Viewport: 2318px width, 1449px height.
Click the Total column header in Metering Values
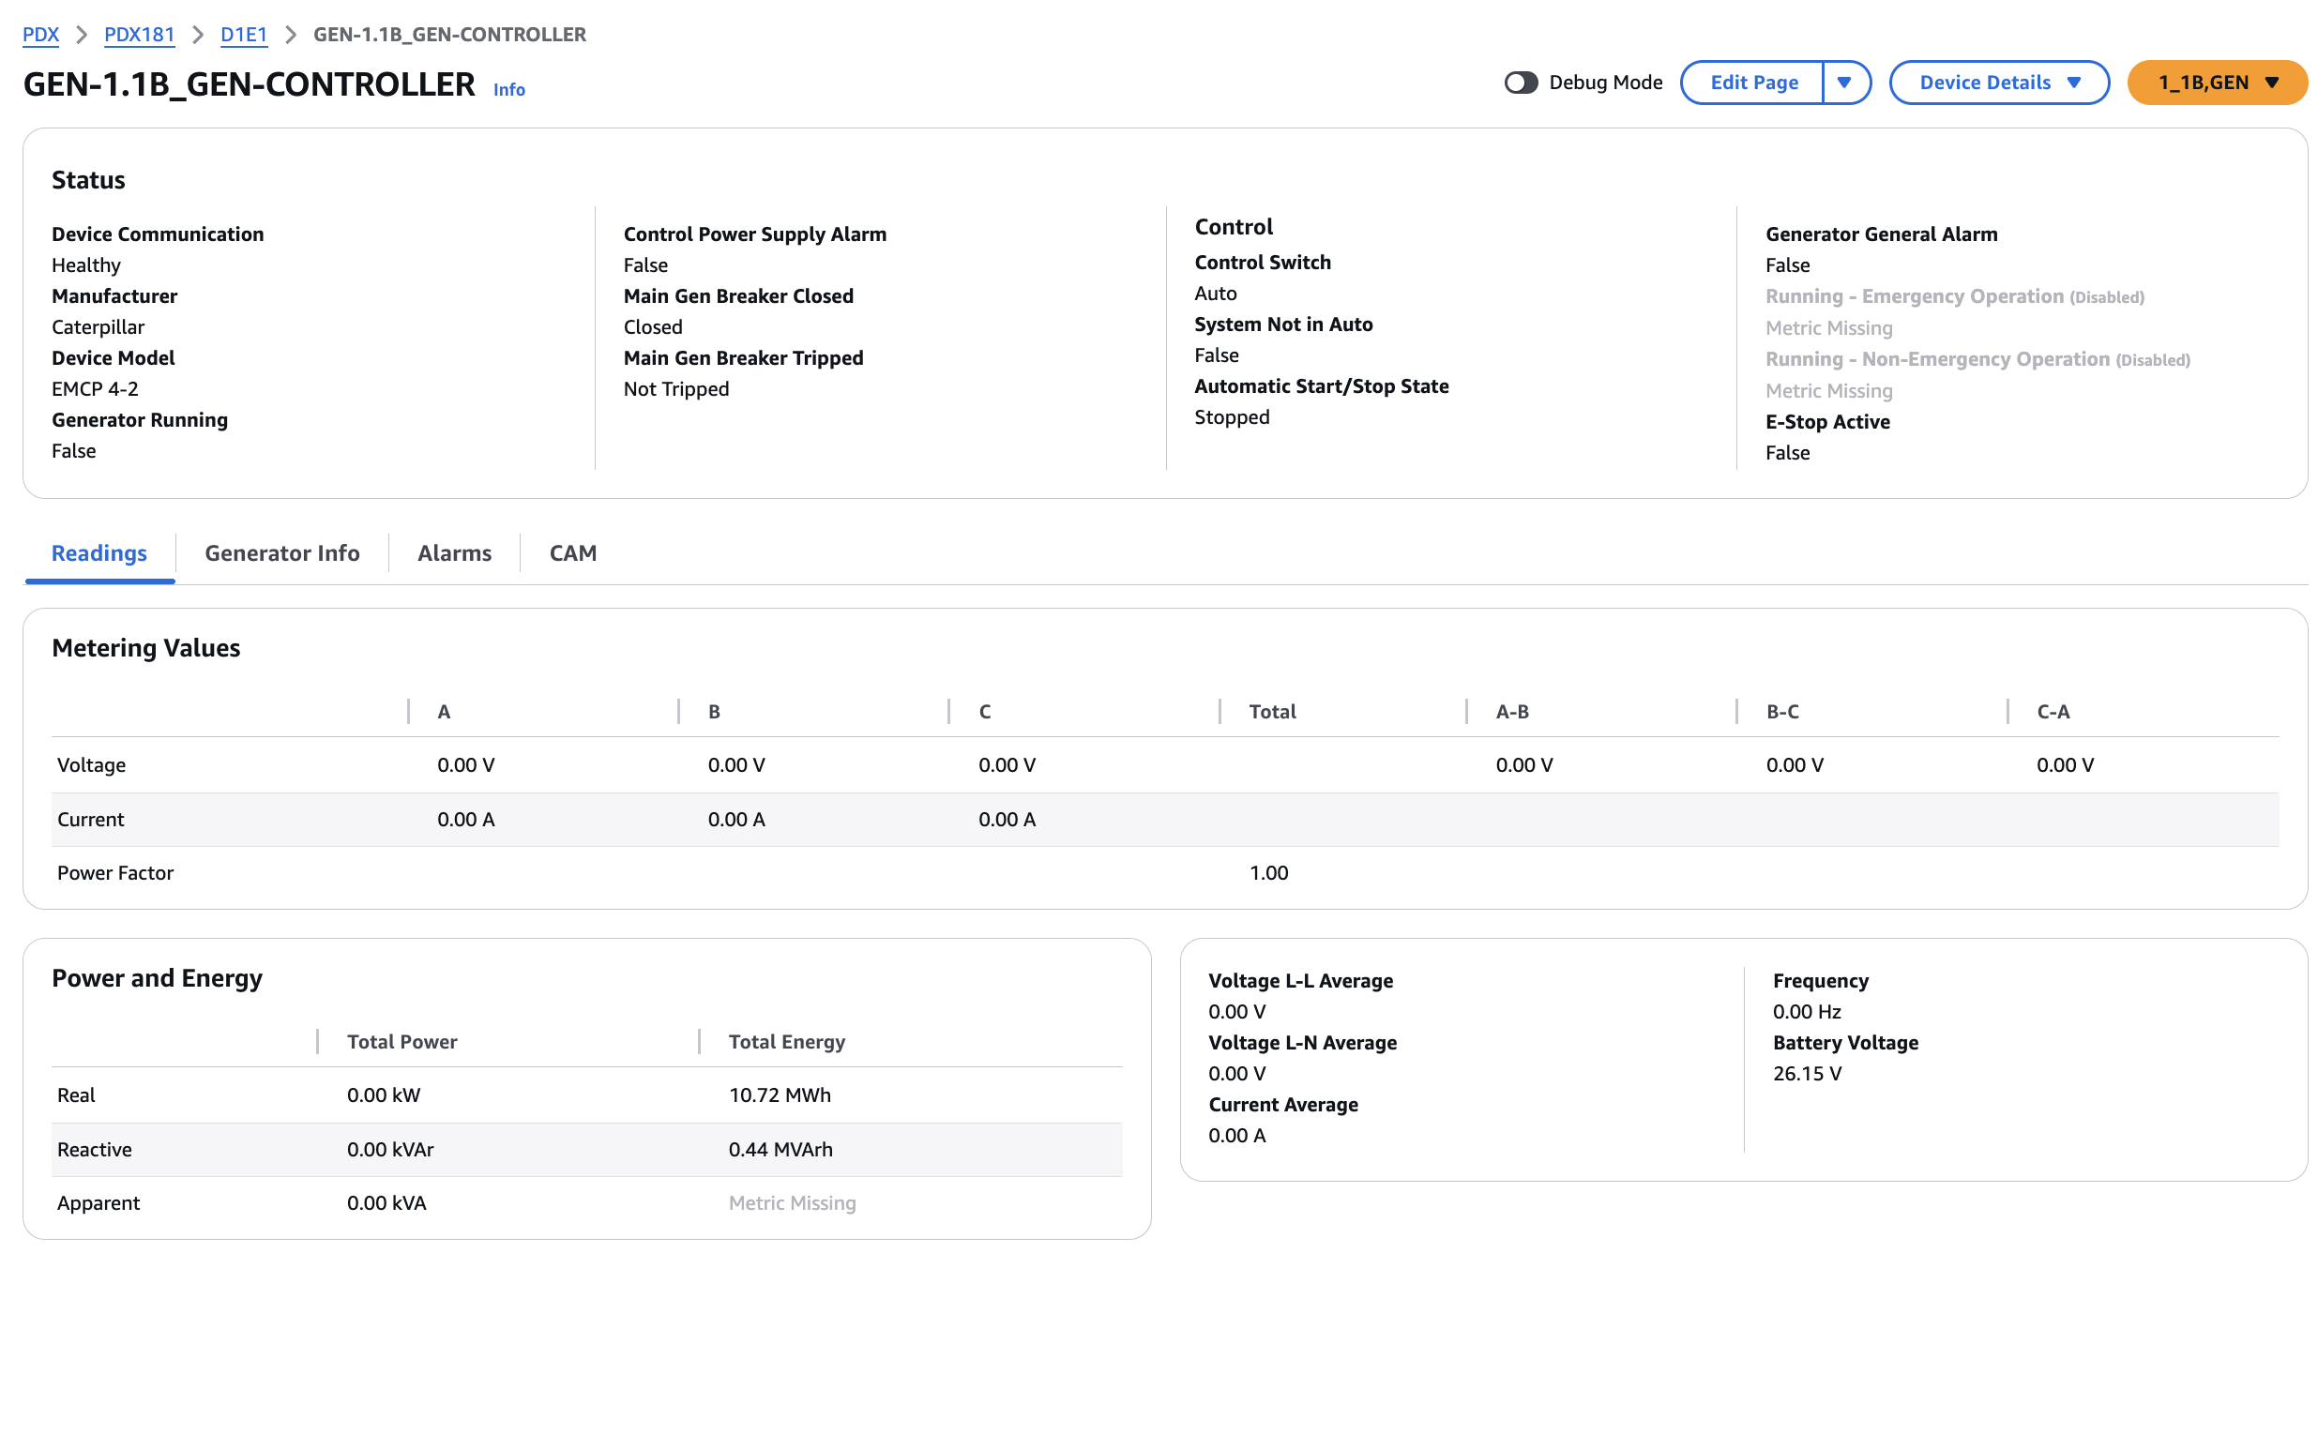click(1272, 711)
